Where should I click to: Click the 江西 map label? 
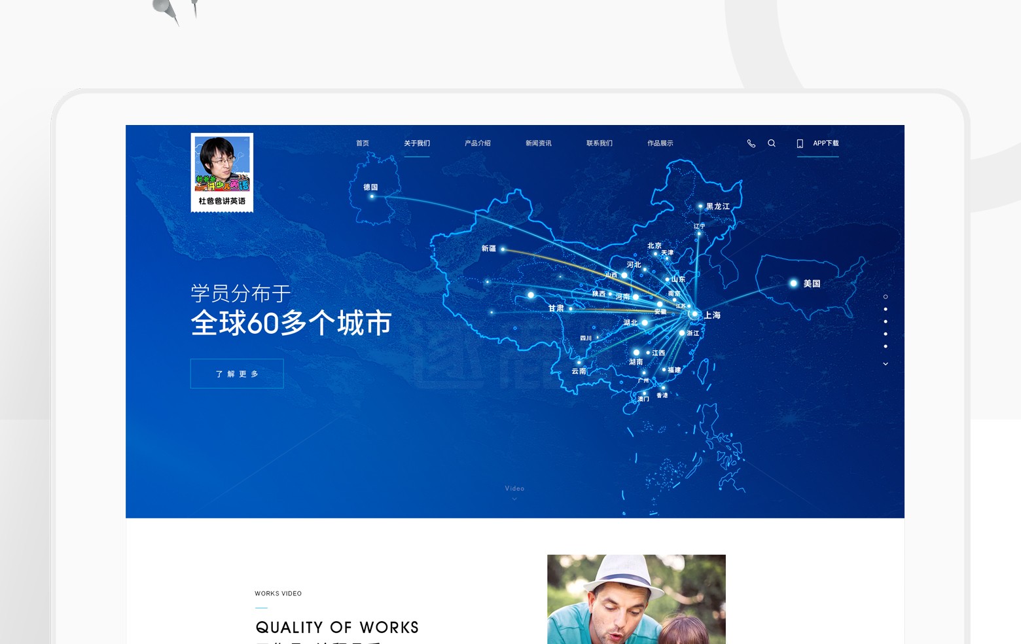(x=658, y=353)
